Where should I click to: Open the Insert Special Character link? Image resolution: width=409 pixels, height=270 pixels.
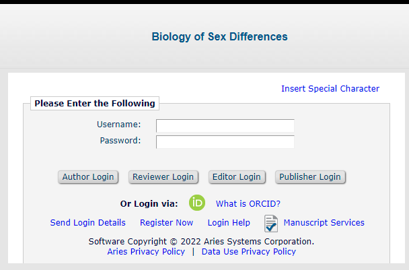(330, 89)
